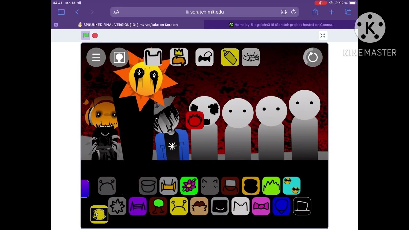The width and height of the screenshot is (409, 230).
Task: Go forward to the next page
Action: (x=92, y=12)
